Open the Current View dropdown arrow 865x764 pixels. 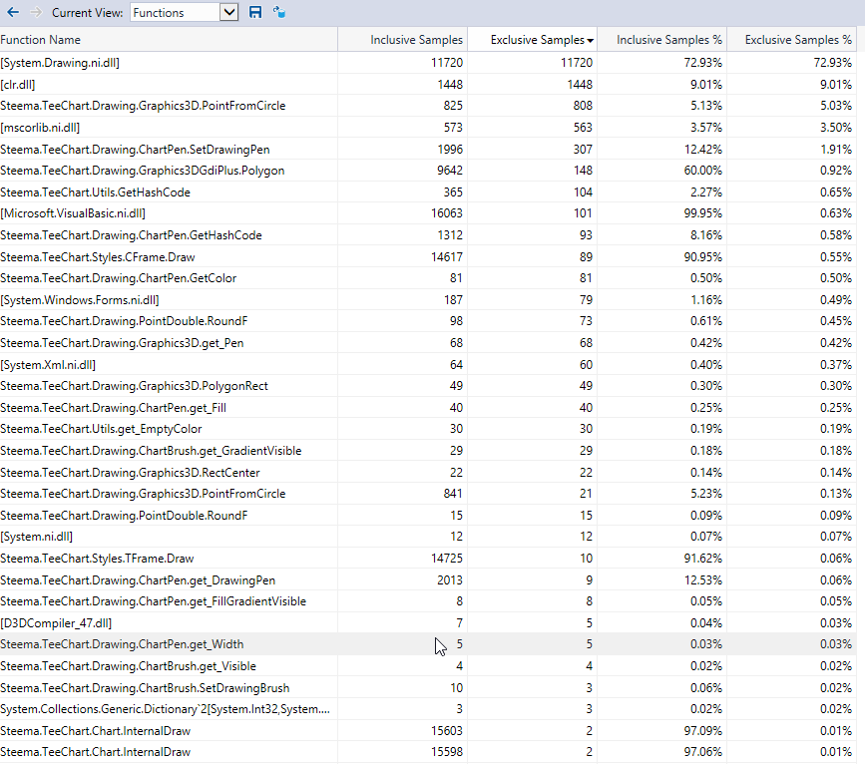[x=228, y=12]
